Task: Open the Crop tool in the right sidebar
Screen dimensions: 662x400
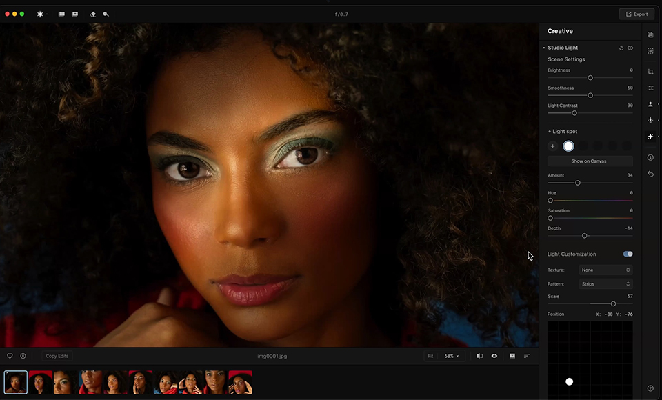Action: 650,72
